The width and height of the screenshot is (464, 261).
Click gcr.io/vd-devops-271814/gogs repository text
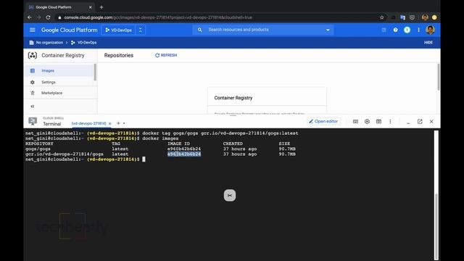(x=65, y=154)
